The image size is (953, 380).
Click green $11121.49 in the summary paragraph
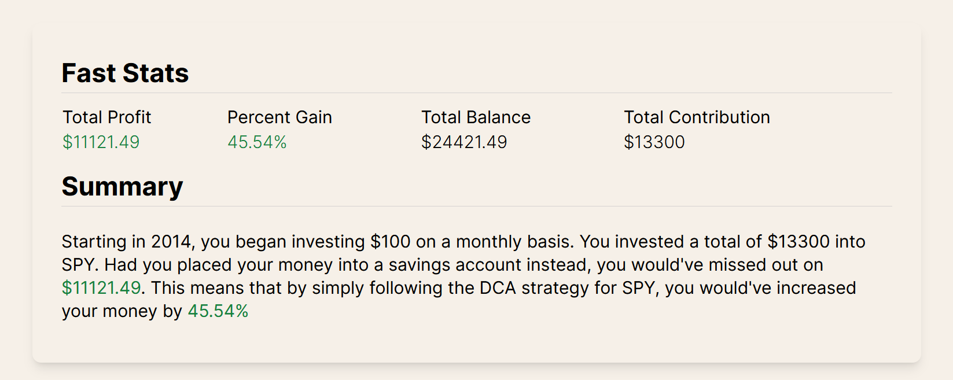click(101, 288)
